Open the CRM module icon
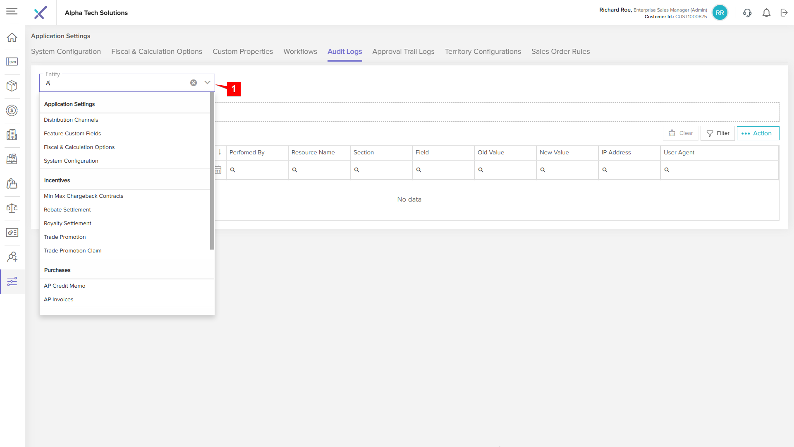The height and width of the screenshot is (447, 794). point(12,62)
